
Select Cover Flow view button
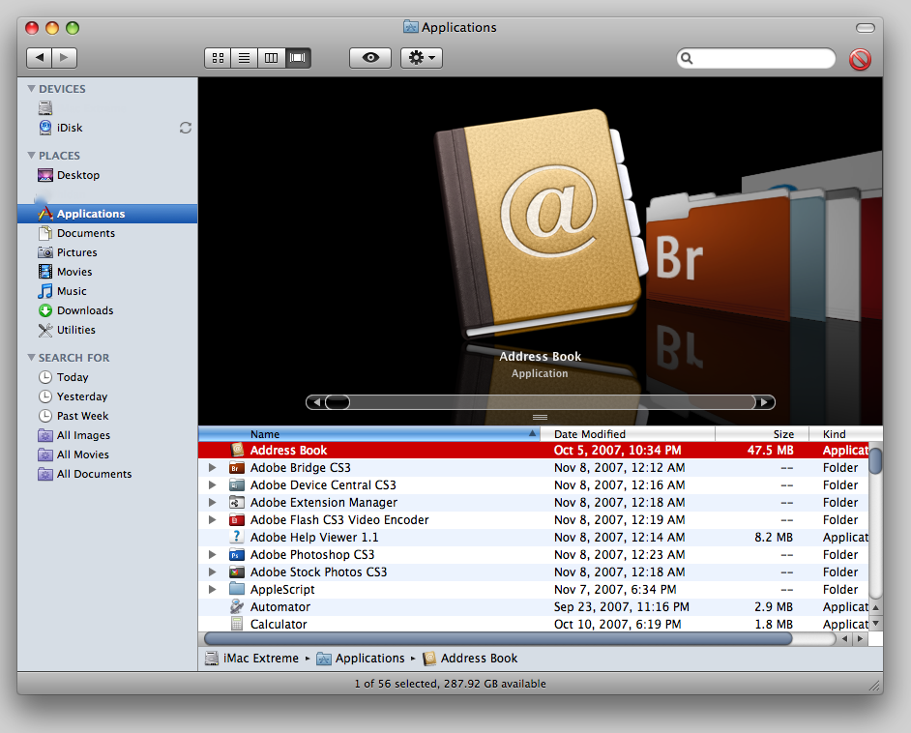(298, 58)
